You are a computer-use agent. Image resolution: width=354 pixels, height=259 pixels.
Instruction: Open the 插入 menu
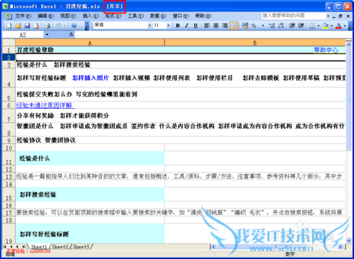pyautogui.click(x=91, y=16)
